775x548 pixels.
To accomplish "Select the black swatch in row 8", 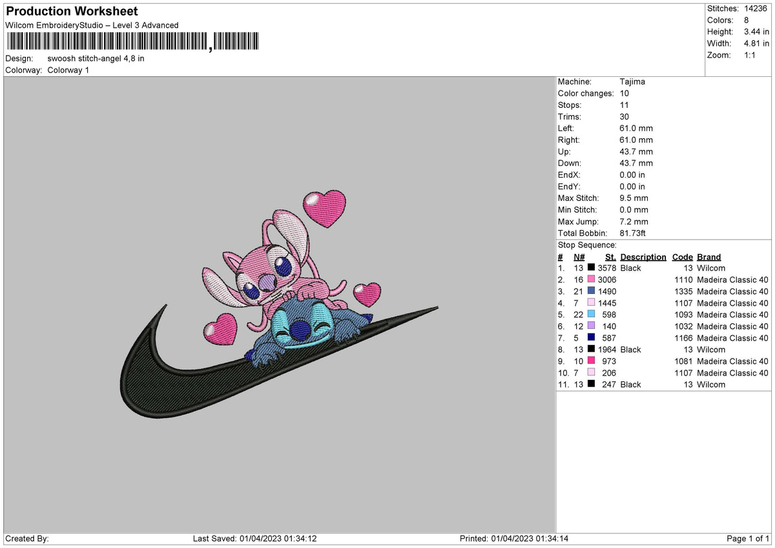I will click(592, 350).
